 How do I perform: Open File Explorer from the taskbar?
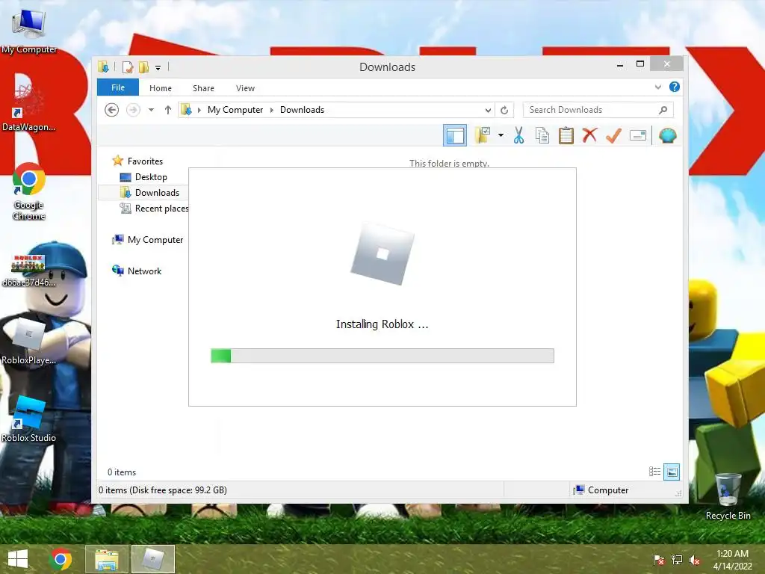[107, 559]
